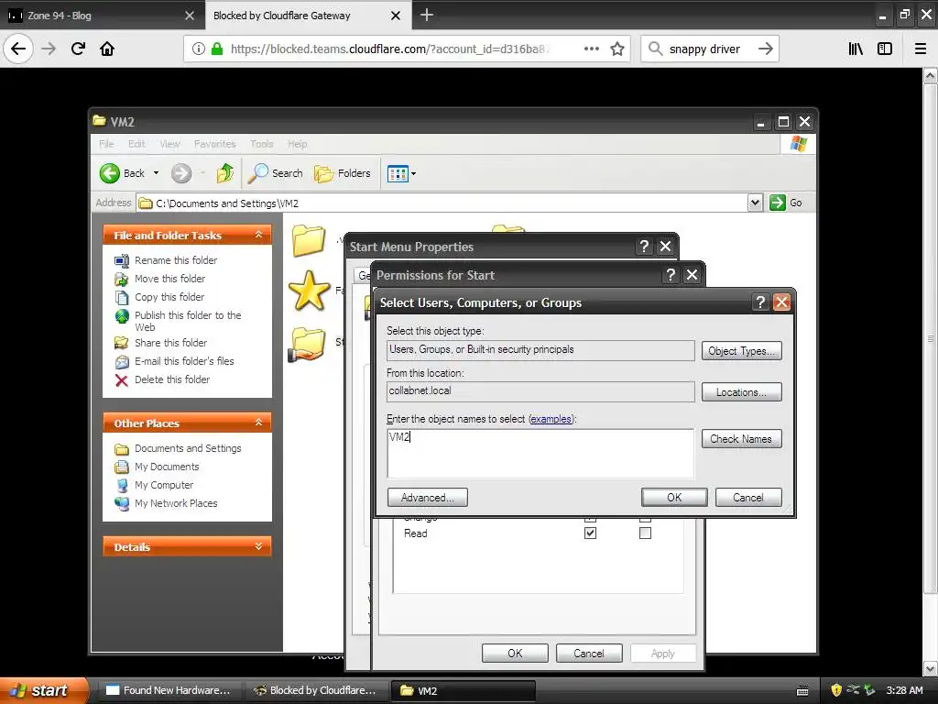
Task: Click security shield tray icon
Action: pos(836,690)
